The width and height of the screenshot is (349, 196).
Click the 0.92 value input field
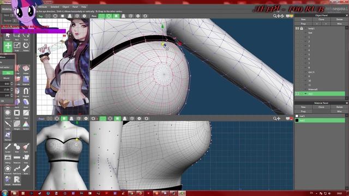5,84
